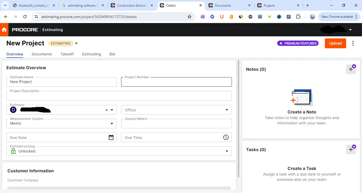The width and height of the screenshot is (362, 193).
Task: Clear the Estimator selection with the × icon
Action: coord(106,110)
